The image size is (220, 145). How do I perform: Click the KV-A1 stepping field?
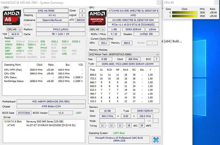pos(52,15)
